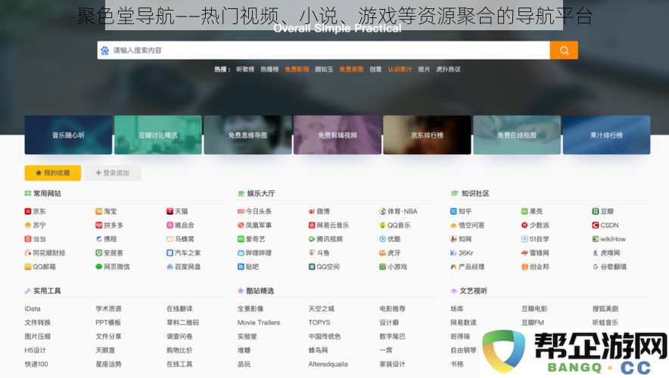Open the QQ音乐 icon

pos(382,225)
